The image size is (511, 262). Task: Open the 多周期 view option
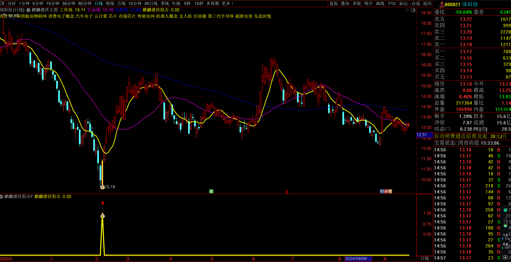pos(213,3)
